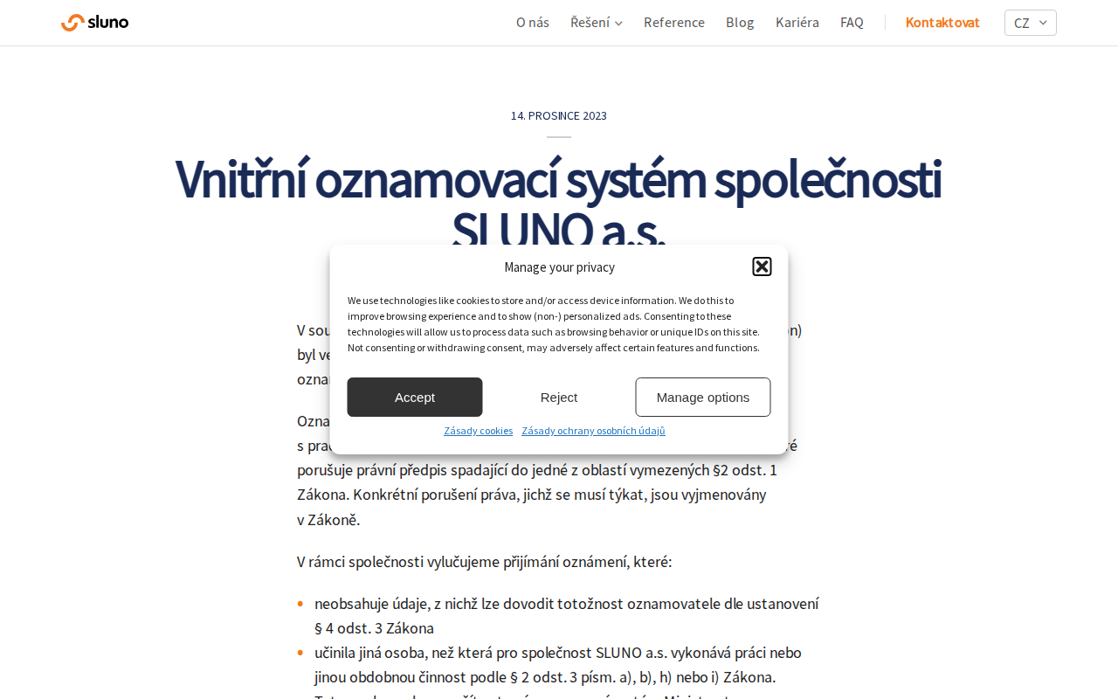Expand the Řešení menu chevron
This screenshot has width=1118, height=699.
[x=618, y=23]
